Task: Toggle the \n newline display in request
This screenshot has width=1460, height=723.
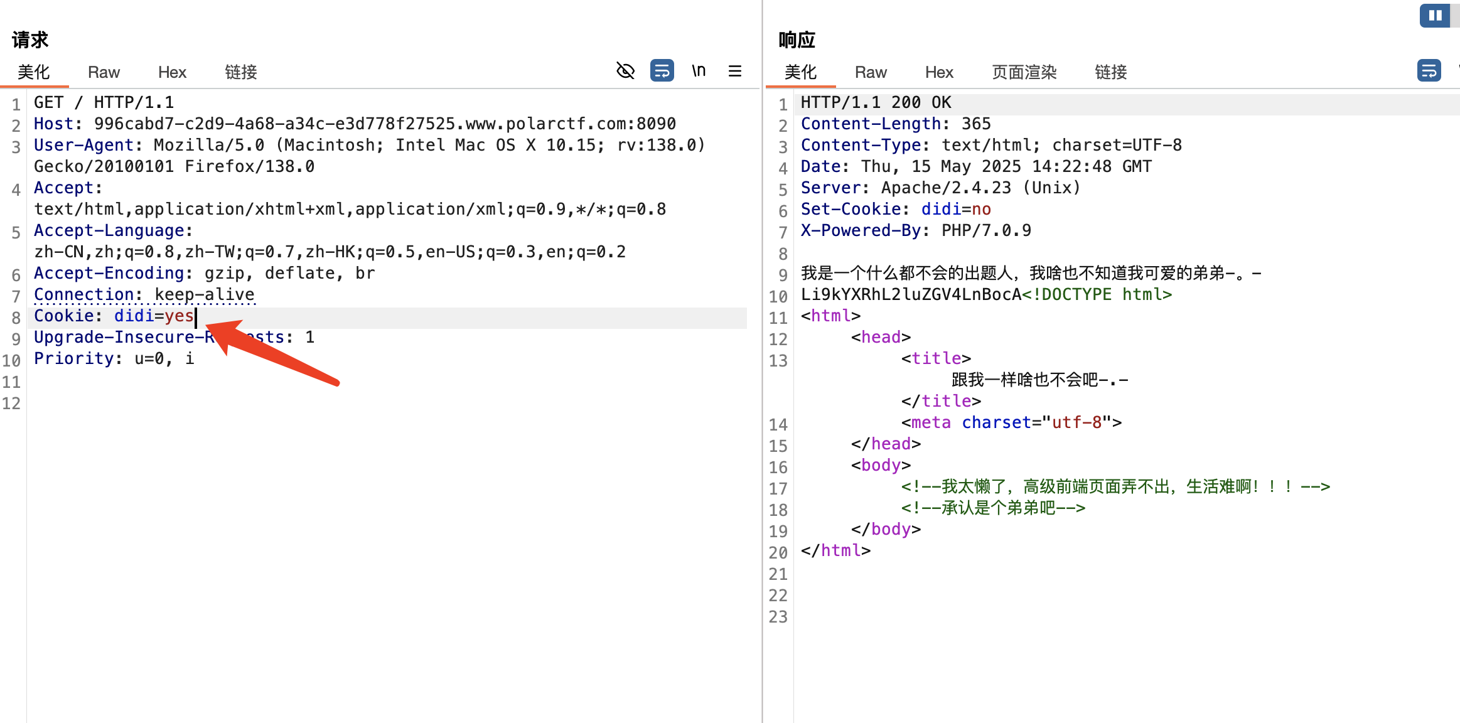Action: click(699, 71)
